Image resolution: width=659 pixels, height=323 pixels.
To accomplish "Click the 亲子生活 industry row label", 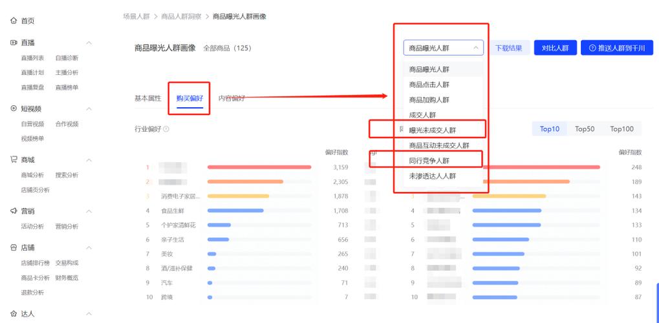I will click(172, 240).
